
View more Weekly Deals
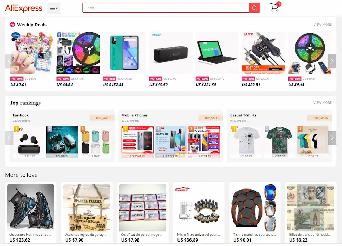323,25
